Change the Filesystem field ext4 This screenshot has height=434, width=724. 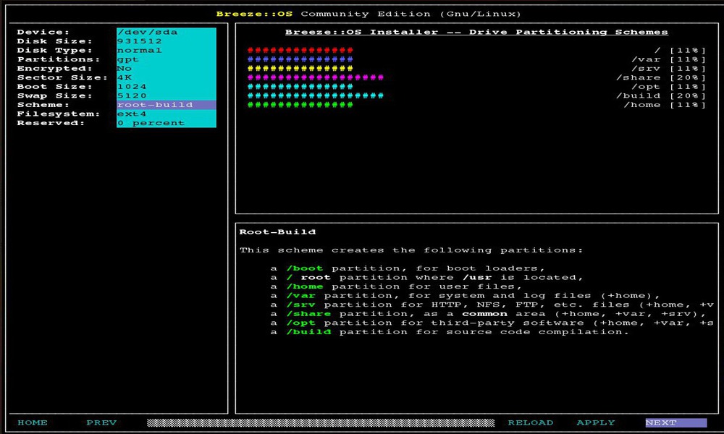[166, 114]
